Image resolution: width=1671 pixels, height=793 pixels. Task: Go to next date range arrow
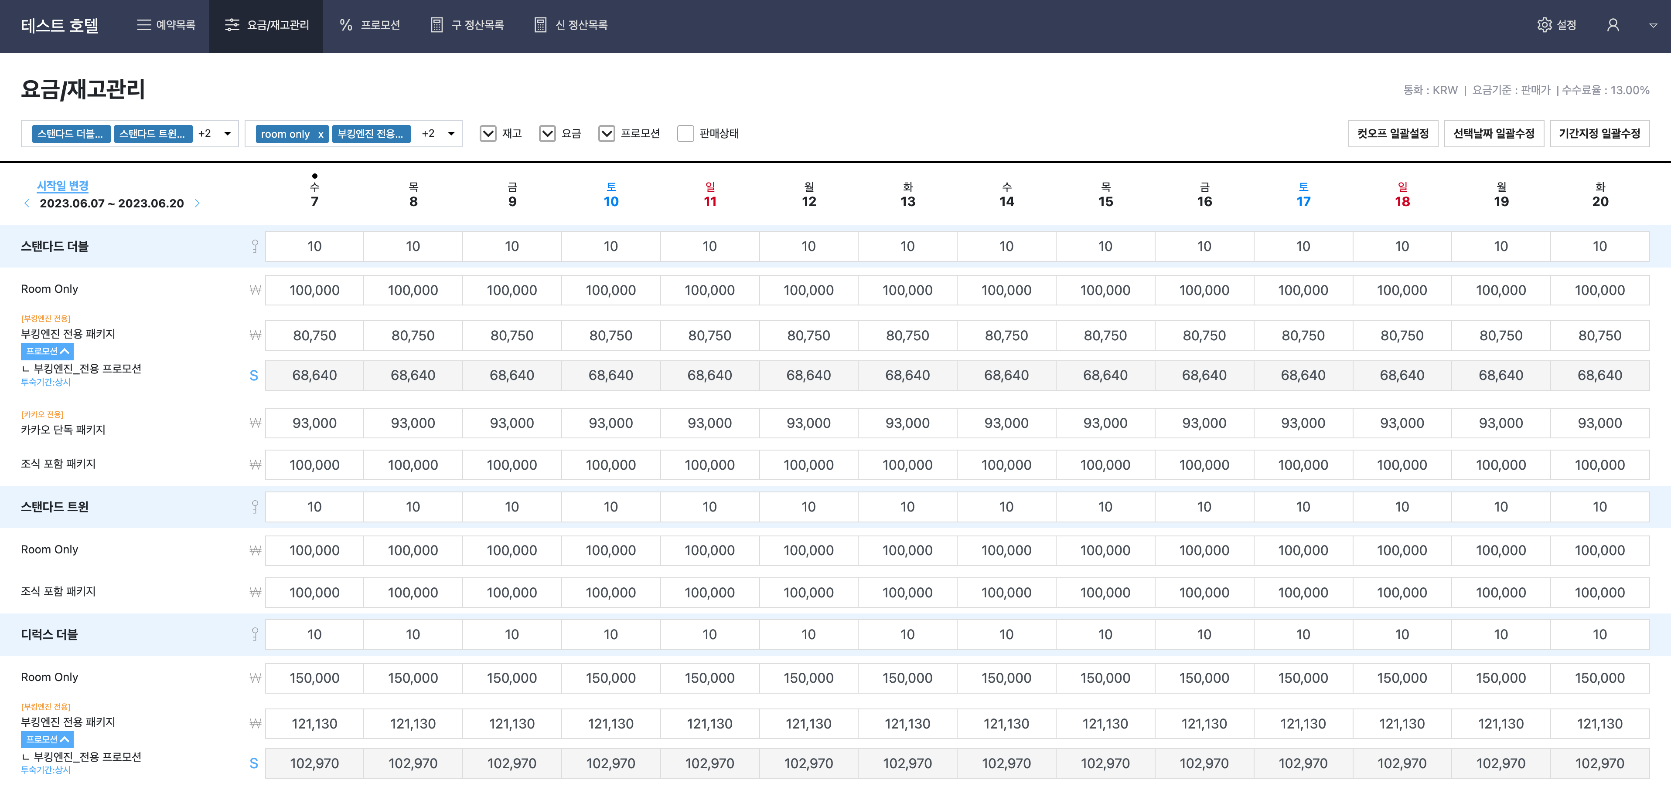(x=197, y=203)
